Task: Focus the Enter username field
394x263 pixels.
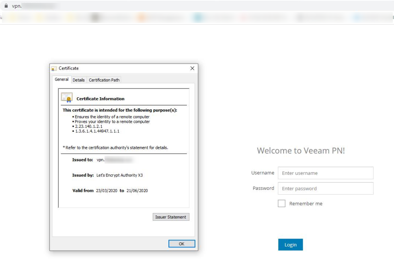Action: 325,173
